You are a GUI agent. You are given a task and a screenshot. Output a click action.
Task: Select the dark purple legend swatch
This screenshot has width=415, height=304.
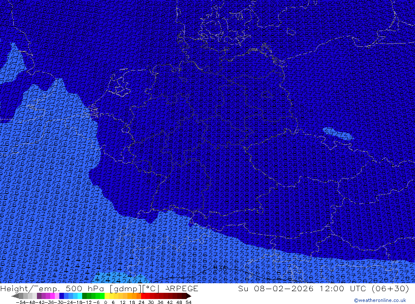(x=39, y=296)
